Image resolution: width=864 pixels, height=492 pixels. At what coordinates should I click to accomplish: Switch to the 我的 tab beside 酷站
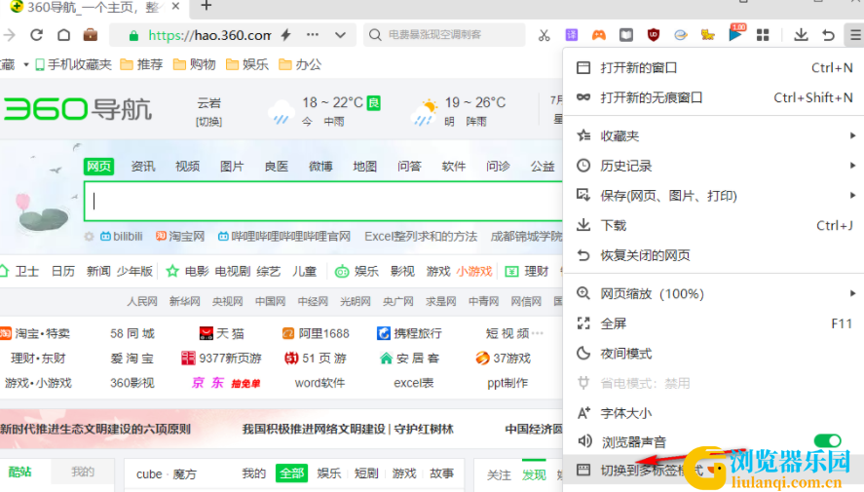tap(83, 472)
